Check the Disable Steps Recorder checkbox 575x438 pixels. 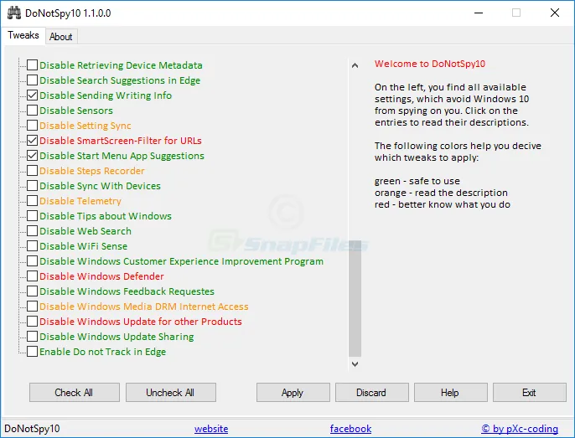pyautogui.click(x=32, y=171)
